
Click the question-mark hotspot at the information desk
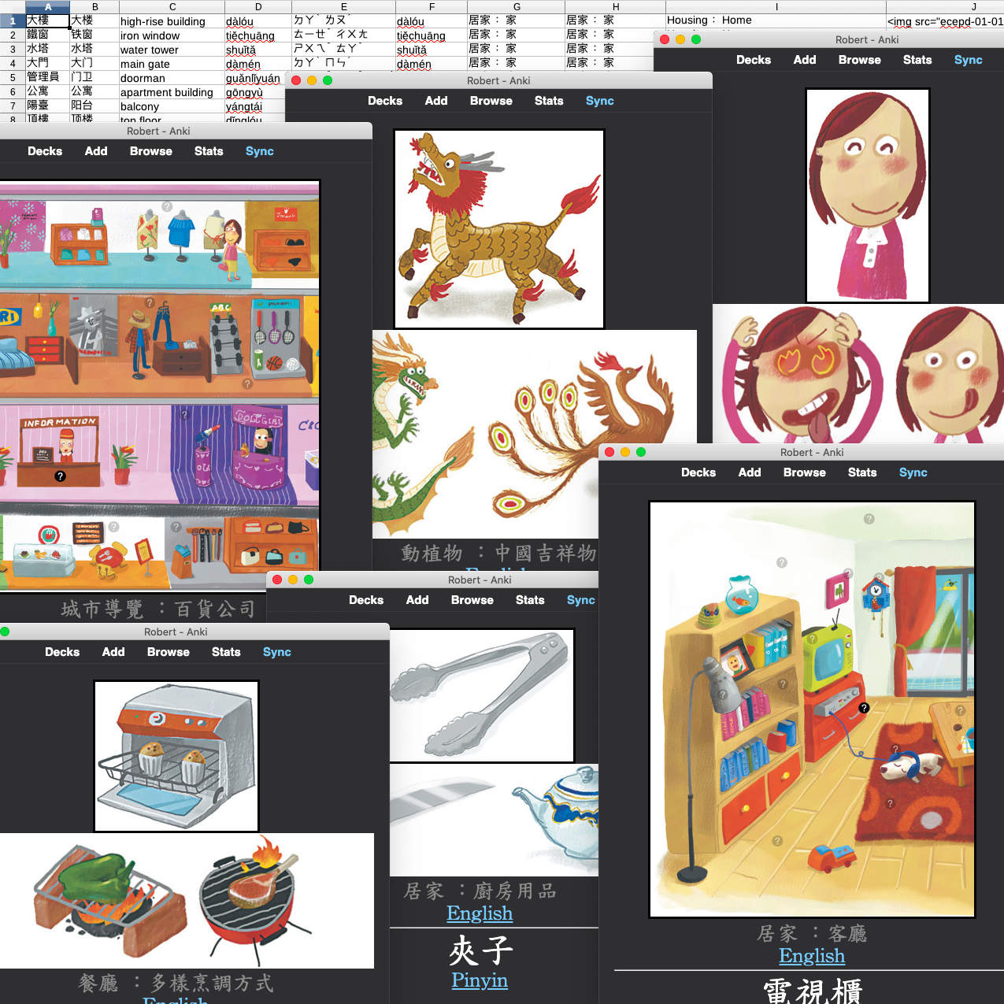[x=60, y=476]
